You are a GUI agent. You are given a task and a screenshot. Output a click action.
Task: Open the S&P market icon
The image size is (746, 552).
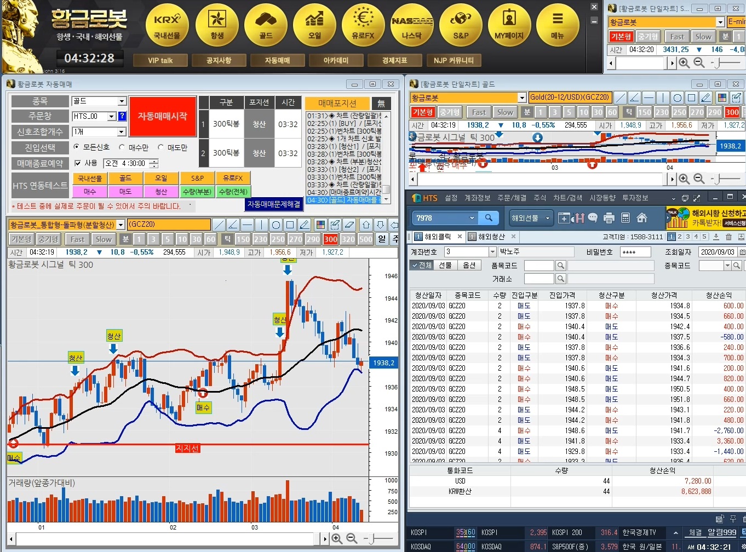coord(461,25)
